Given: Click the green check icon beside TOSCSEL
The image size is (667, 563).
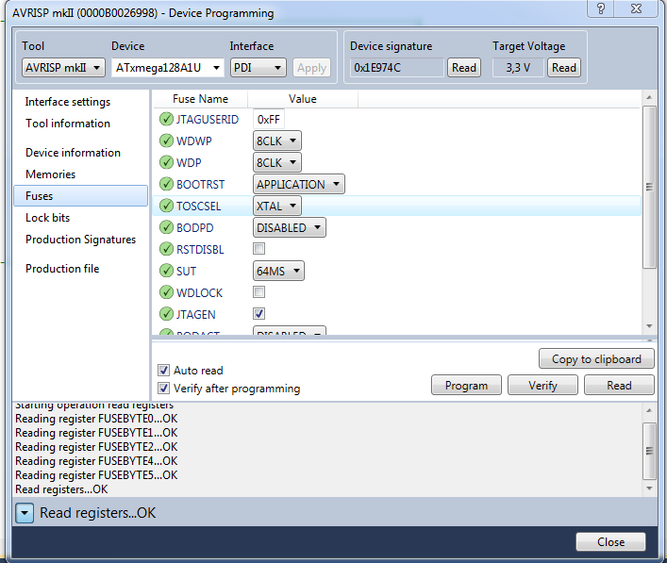Looking at the screenshot, I should point(166,206).
